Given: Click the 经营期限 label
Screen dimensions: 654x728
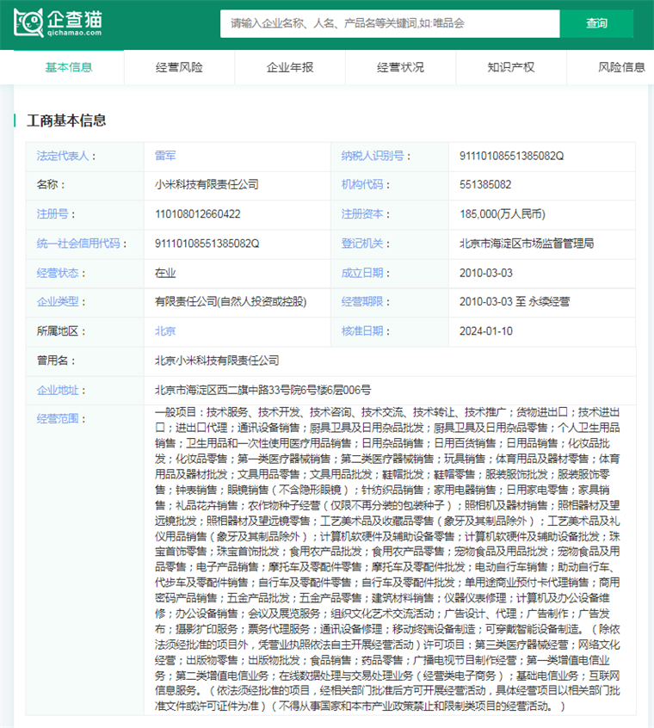Looking at the screenshot, I should [362, 302].
